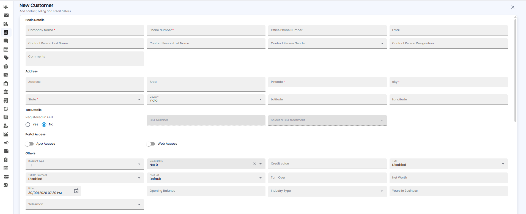Expand the State dropdown
526x214 pixels.
[x=85, y=100]
